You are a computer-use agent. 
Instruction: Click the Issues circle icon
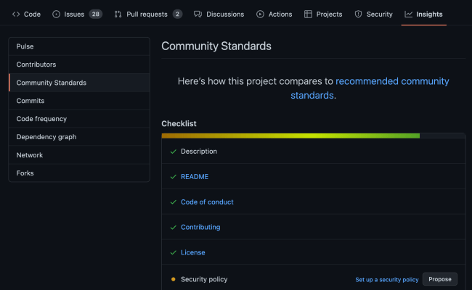tap(57, 14)
